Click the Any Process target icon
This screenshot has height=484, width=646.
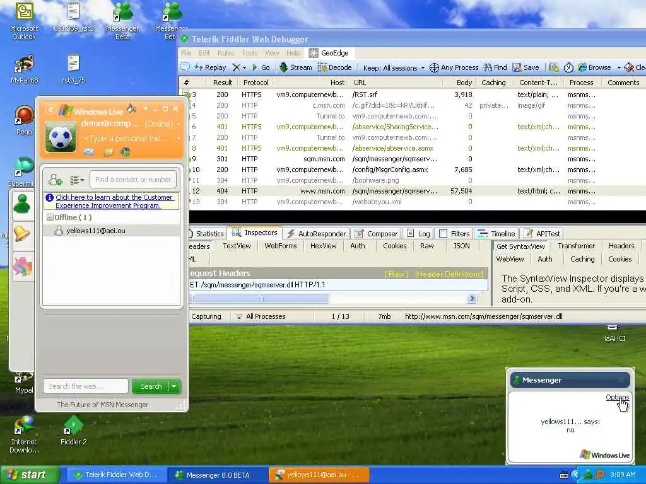click(434, 67)
